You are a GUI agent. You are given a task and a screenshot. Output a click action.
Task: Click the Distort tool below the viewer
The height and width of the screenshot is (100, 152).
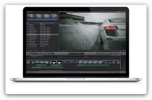tap(66, 51)
